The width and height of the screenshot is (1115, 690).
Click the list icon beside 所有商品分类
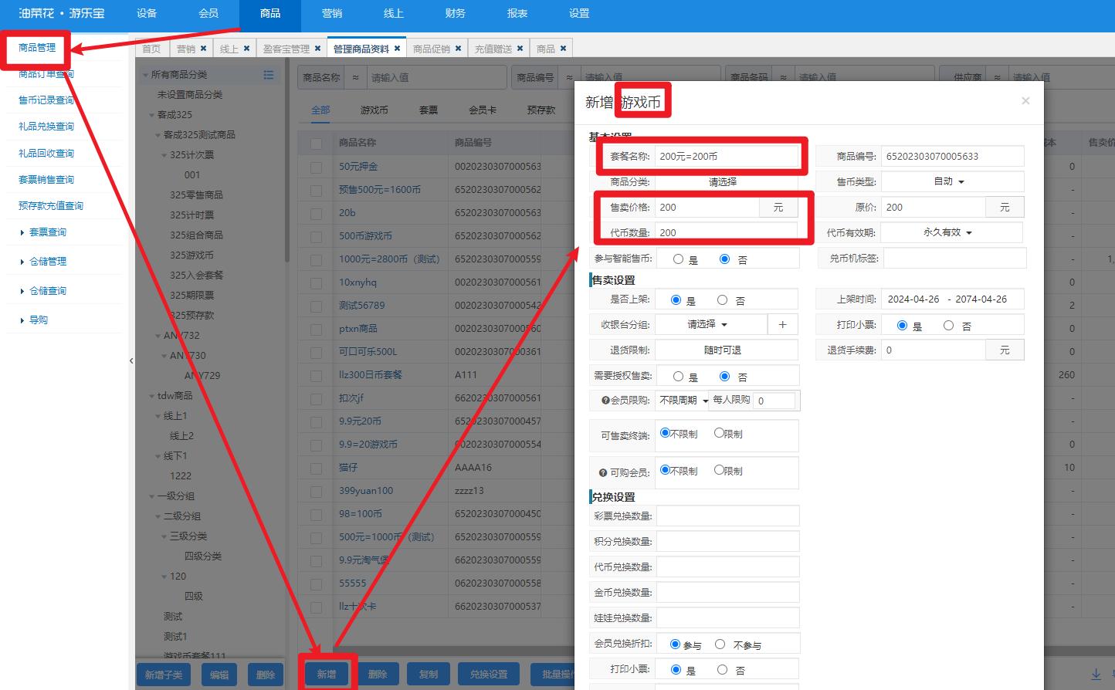coord(269,75)
